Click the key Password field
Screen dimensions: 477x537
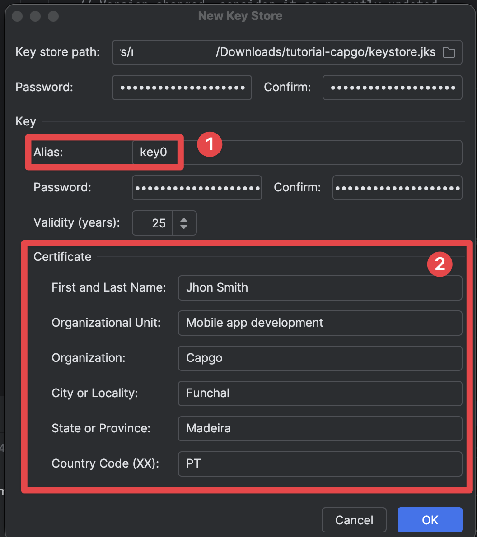click(x=196, y=187)
